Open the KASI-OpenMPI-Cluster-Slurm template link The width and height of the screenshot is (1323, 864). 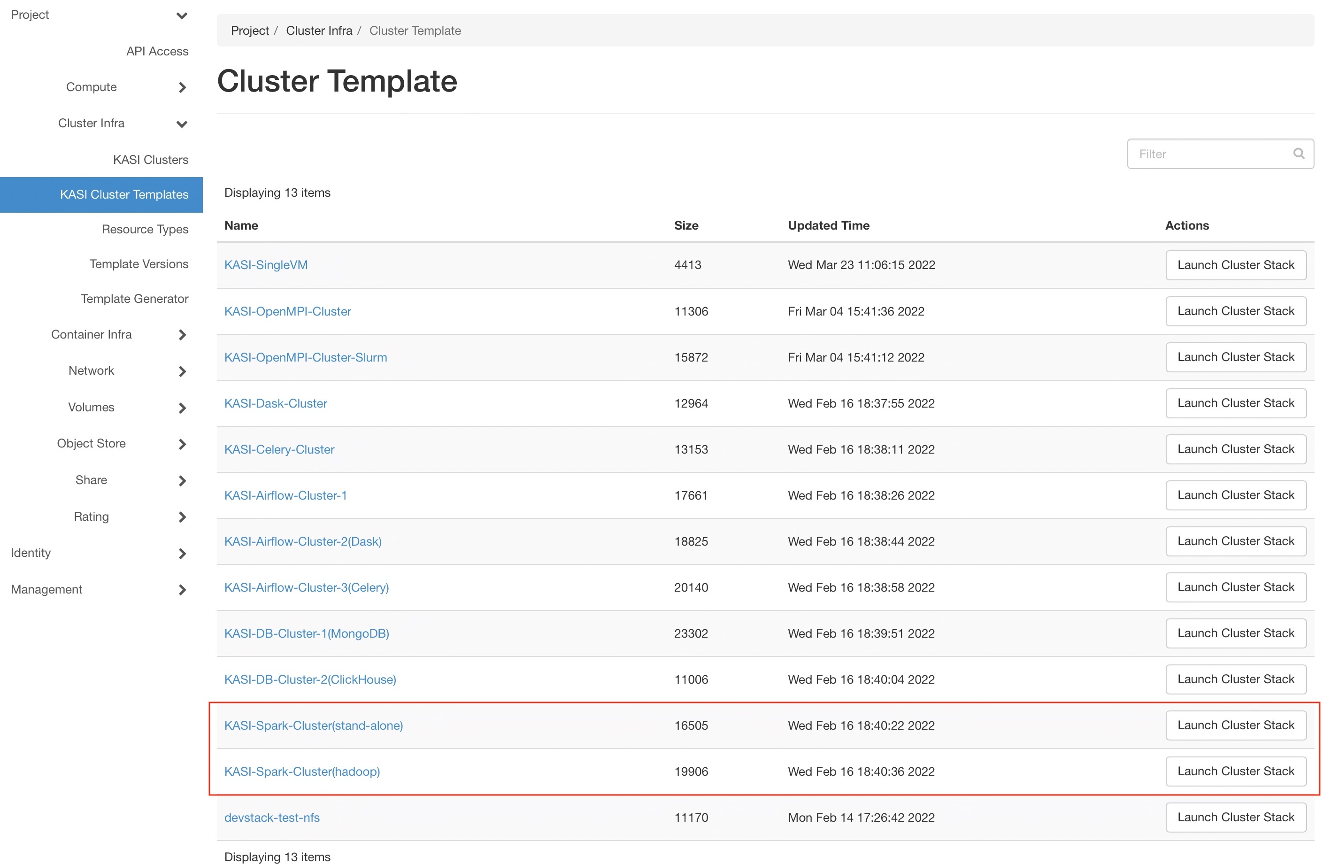[306, 357]
